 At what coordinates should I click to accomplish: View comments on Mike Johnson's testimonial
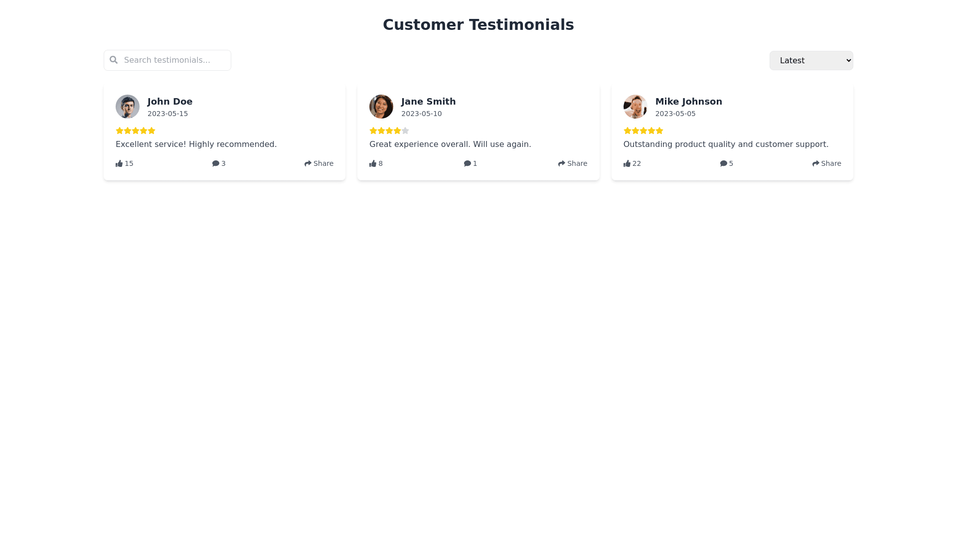pos(726,163)
